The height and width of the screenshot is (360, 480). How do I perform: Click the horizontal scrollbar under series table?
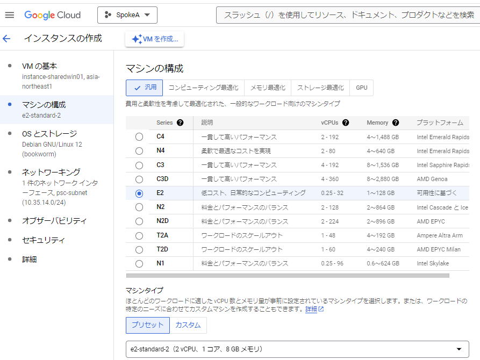288,276
